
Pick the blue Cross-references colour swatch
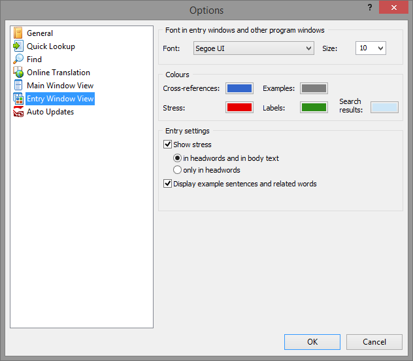click(x=239, y=88)
